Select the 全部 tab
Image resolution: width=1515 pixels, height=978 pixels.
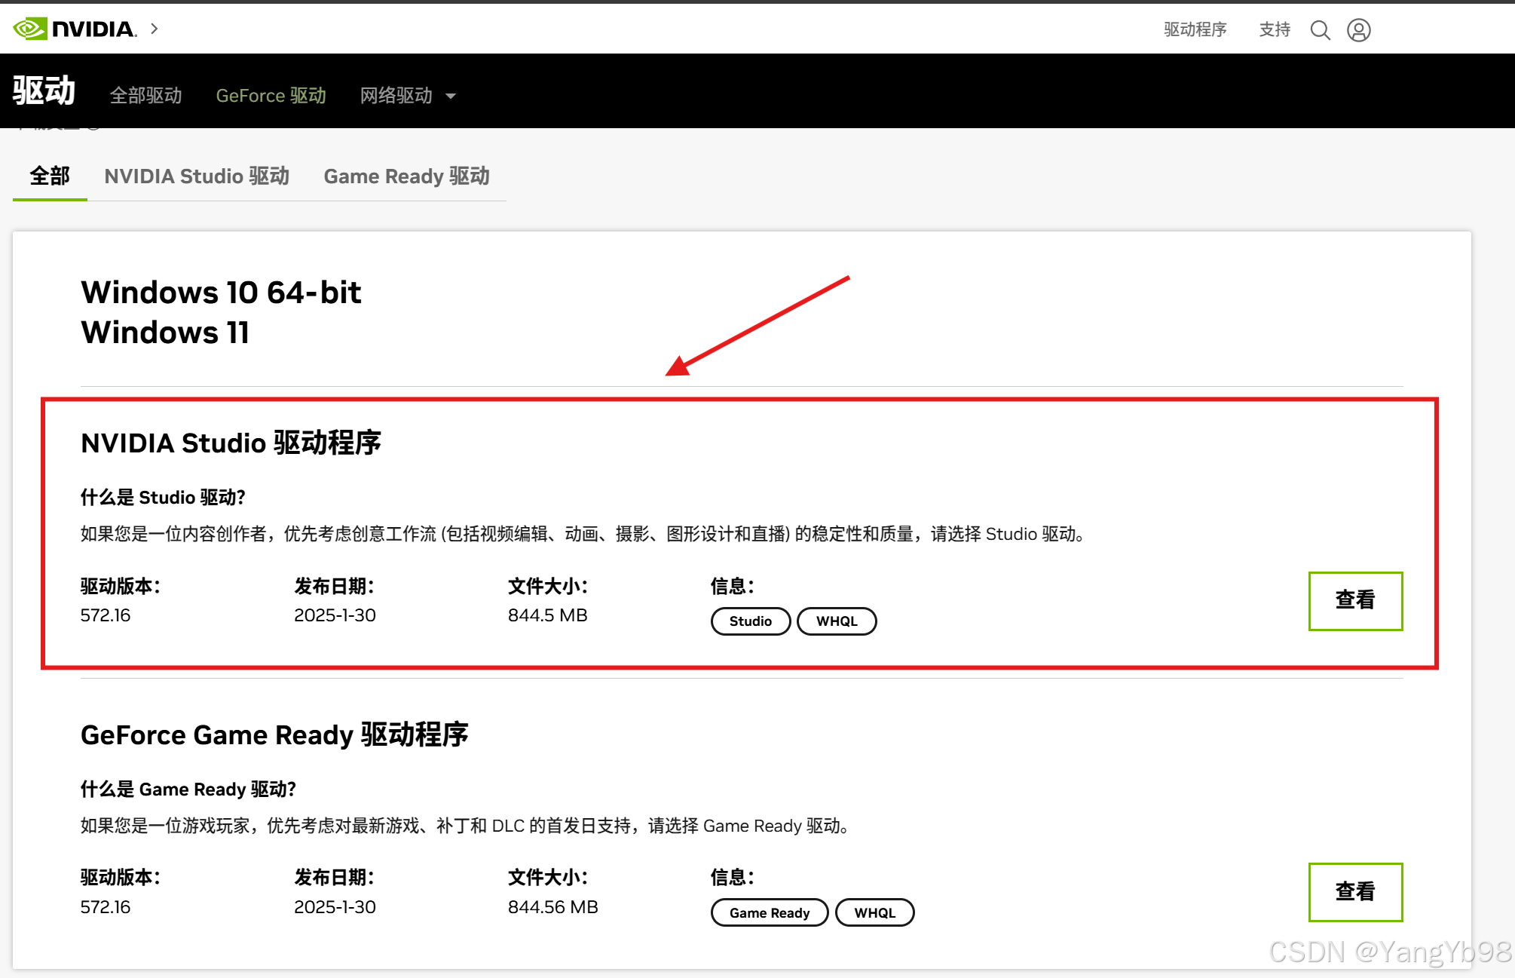pos(50,176)
